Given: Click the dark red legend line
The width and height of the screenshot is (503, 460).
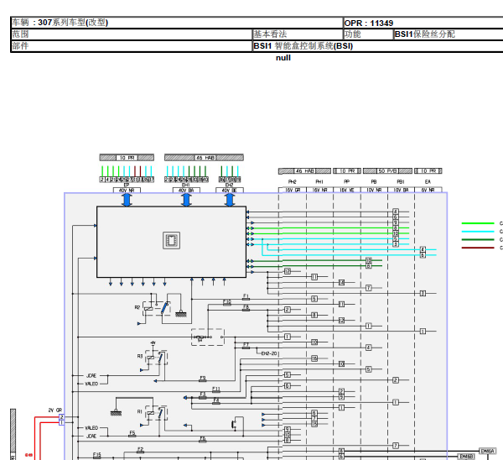Looking at the screenshot, I should coord(478,248).
